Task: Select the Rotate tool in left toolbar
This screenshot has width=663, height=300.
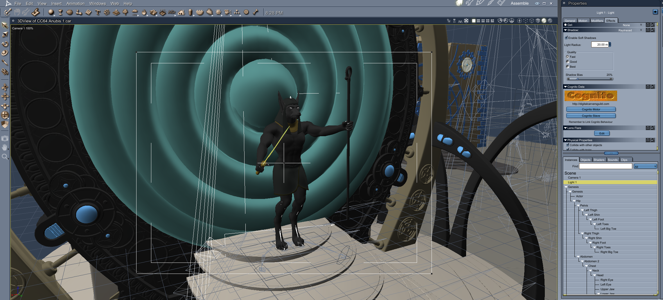Action: [5, 44]
